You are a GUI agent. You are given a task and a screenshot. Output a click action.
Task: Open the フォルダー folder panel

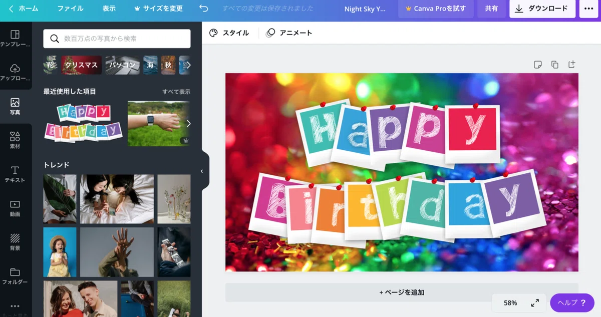point(15,276)
